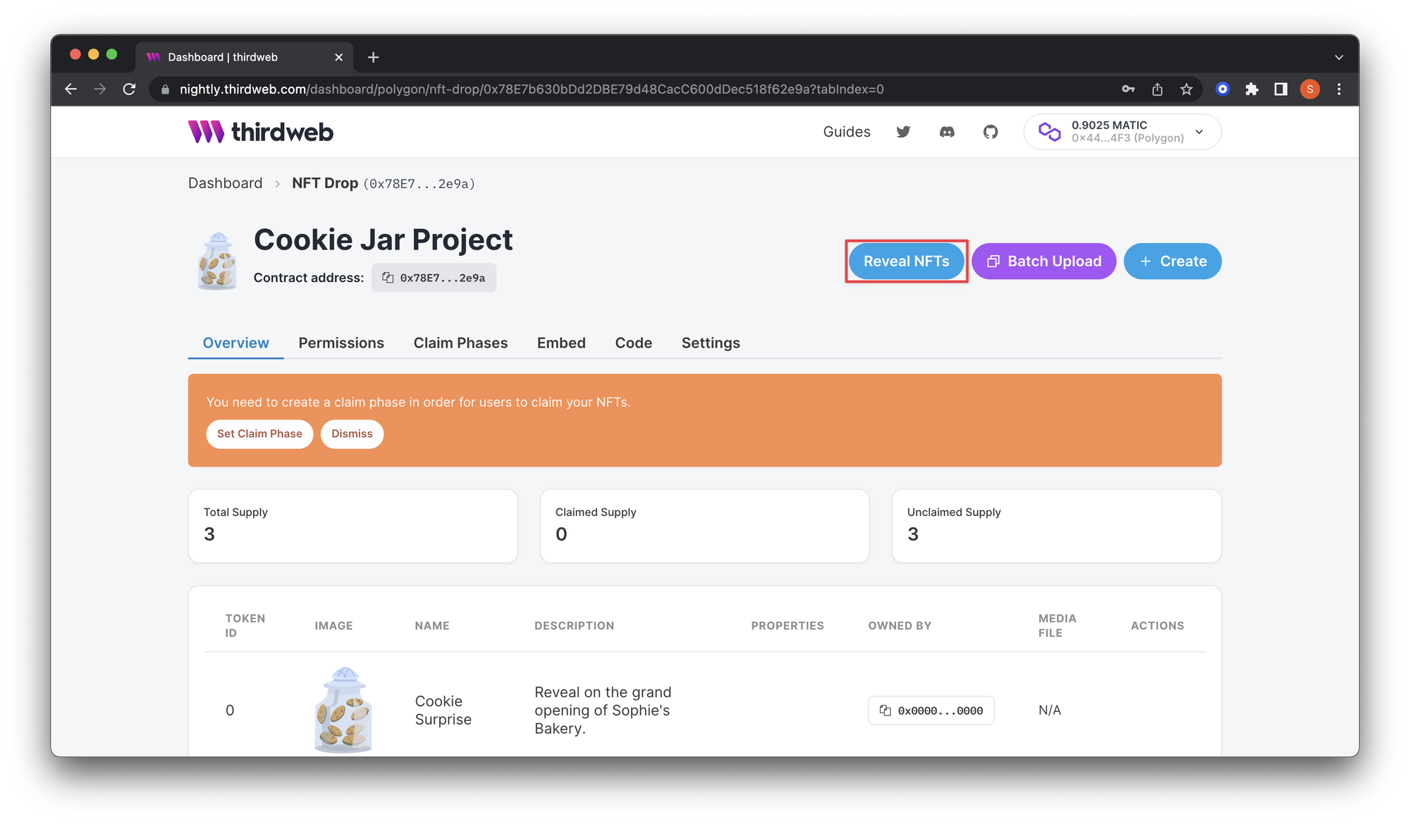Open a new browser tab
This screenshot has width=1410, height=824.
coord(374,57)
